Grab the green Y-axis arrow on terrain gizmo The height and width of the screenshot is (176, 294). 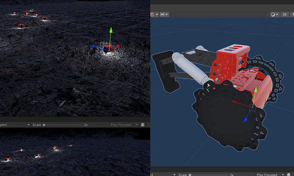point(111,31)
